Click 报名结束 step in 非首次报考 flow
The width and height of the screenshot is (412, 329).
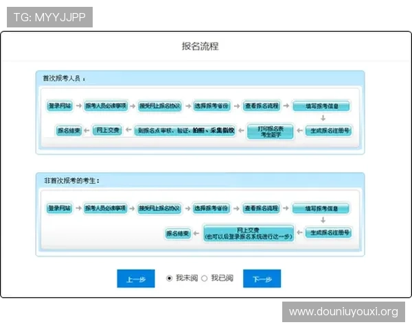[x=178, y=233]
